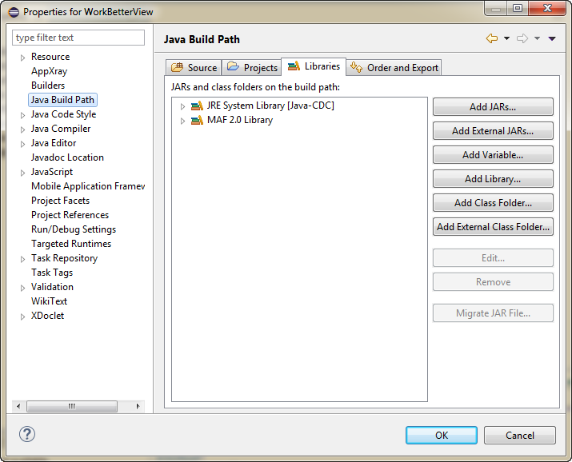Viewport: 572px width, 462px height.
Task: Open the view menu triangle dropdown
Action: pyautogui.click(x=552, y=38)
